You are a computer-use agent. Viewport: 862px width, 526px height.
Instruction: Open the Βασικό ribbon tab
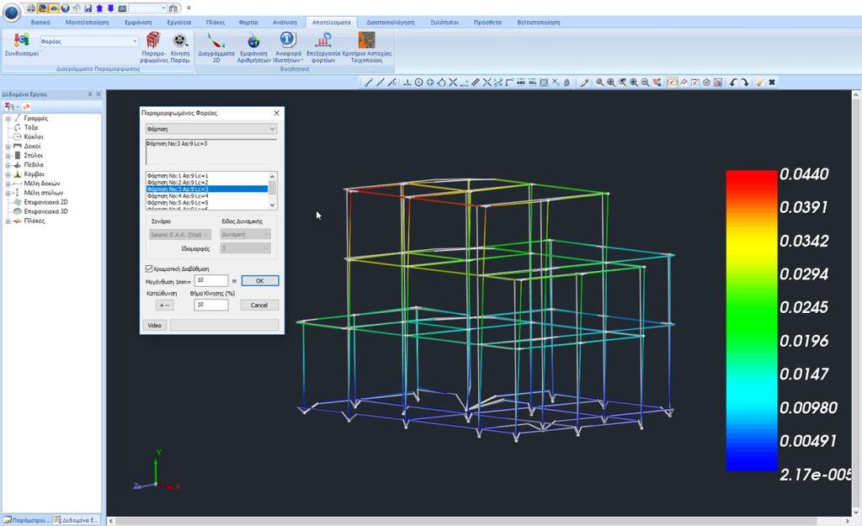(x=40, y=23)
